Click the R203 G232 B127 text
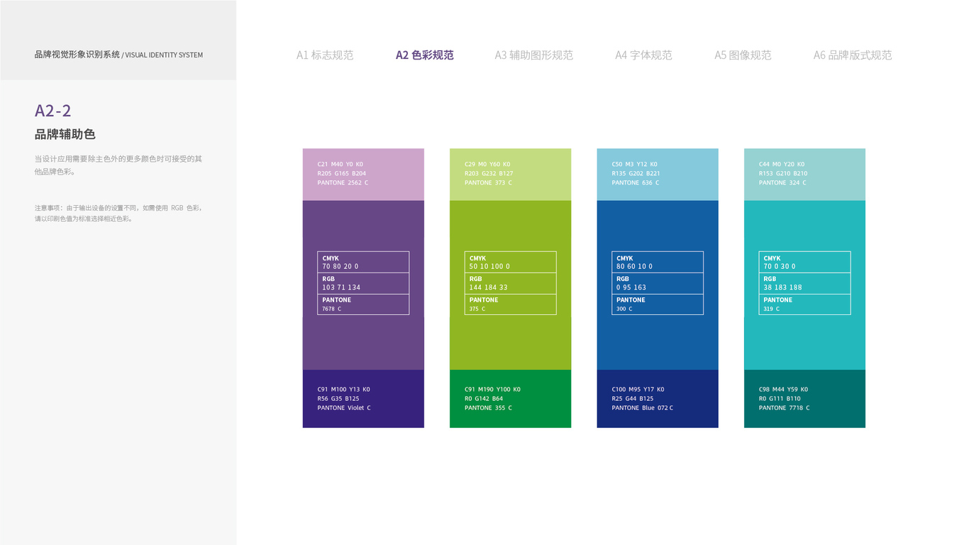Screen dimensions: 969x545 [x=489, y=173]
